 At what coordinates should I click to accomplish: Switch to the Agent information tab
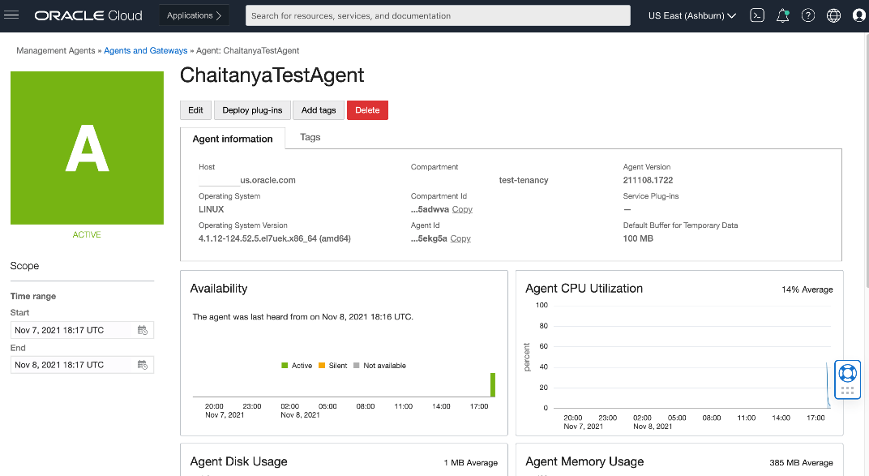click(x=233, y=139)
